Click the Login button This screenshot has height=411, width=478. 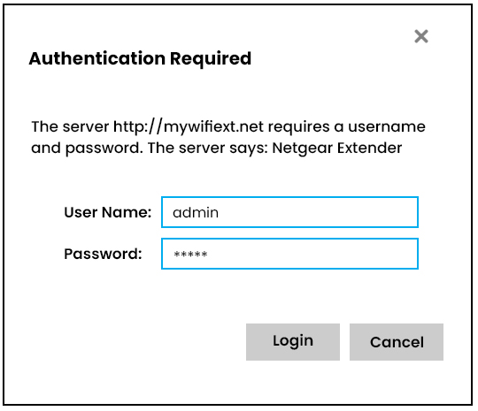[x=293, y=342]
